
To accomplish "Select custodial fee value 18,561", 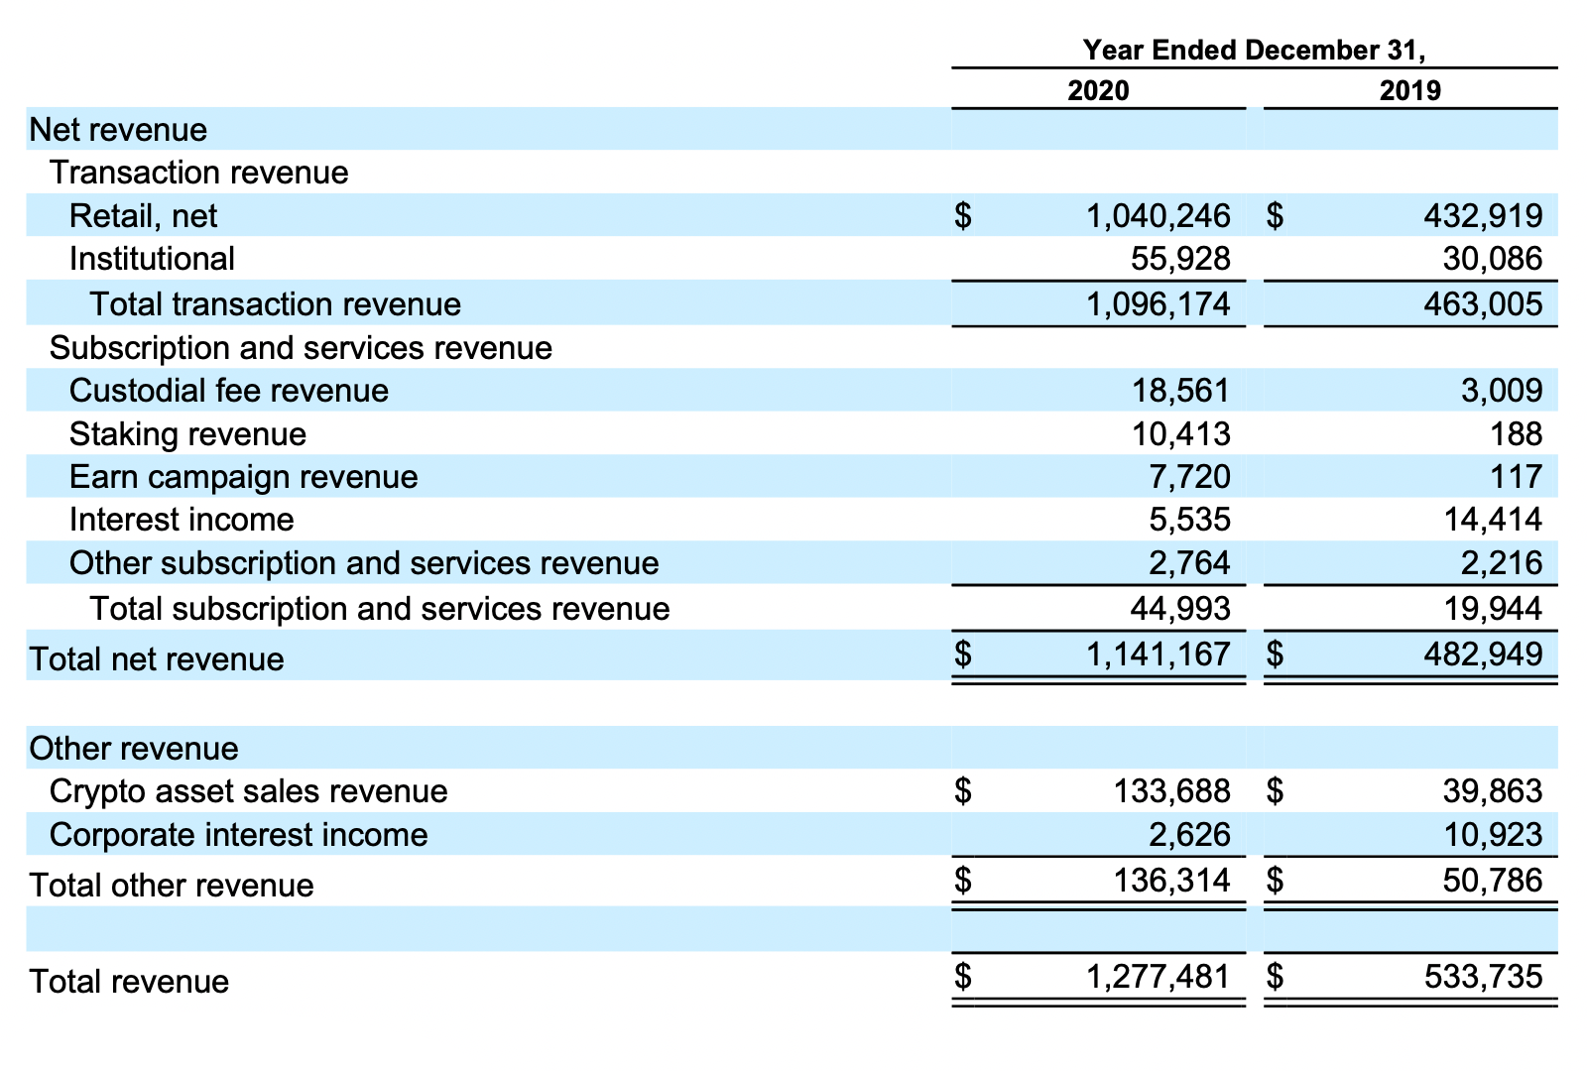I will point(1180,391).
